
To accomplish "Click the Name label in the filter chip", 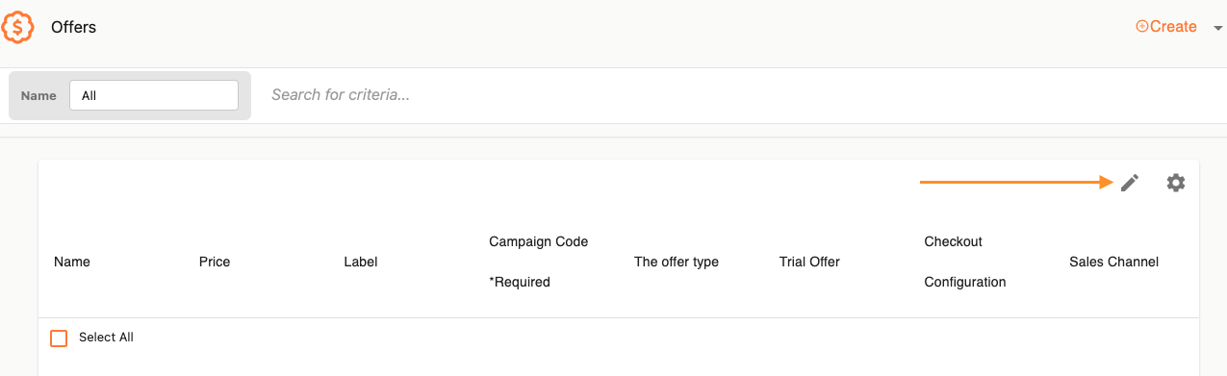I will (38, 96).
